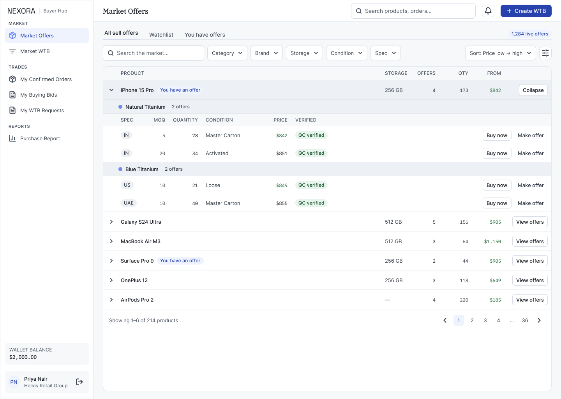Open notifications bell icon
The image size is (561, 399).
pos(488,11)
